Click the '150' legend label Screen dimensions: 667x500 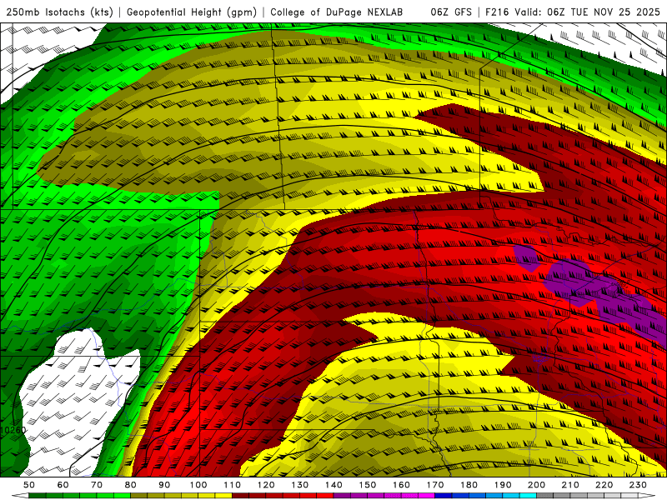tap(367, 485)
